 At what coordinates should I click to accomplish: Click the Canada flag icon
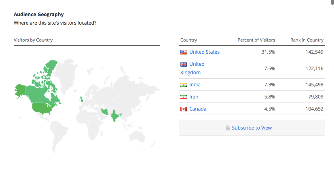tap(184, 109)
